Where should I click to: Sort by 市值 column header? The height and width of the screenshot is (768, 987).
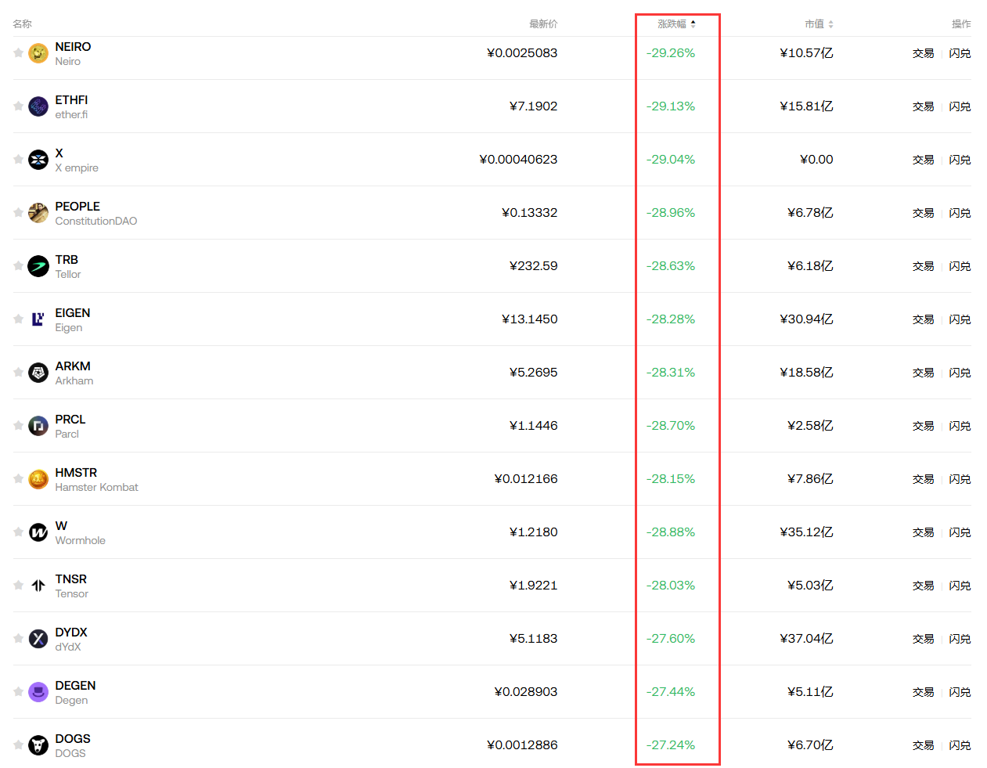pyautogui.click(x=819, y=24)
